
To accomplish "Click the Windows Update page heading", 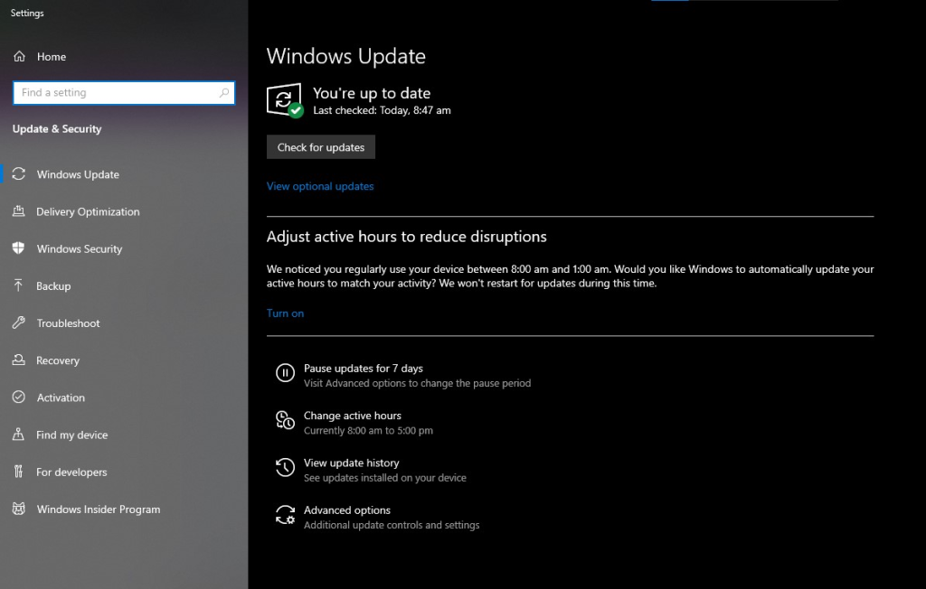I will tap(346, 57).
